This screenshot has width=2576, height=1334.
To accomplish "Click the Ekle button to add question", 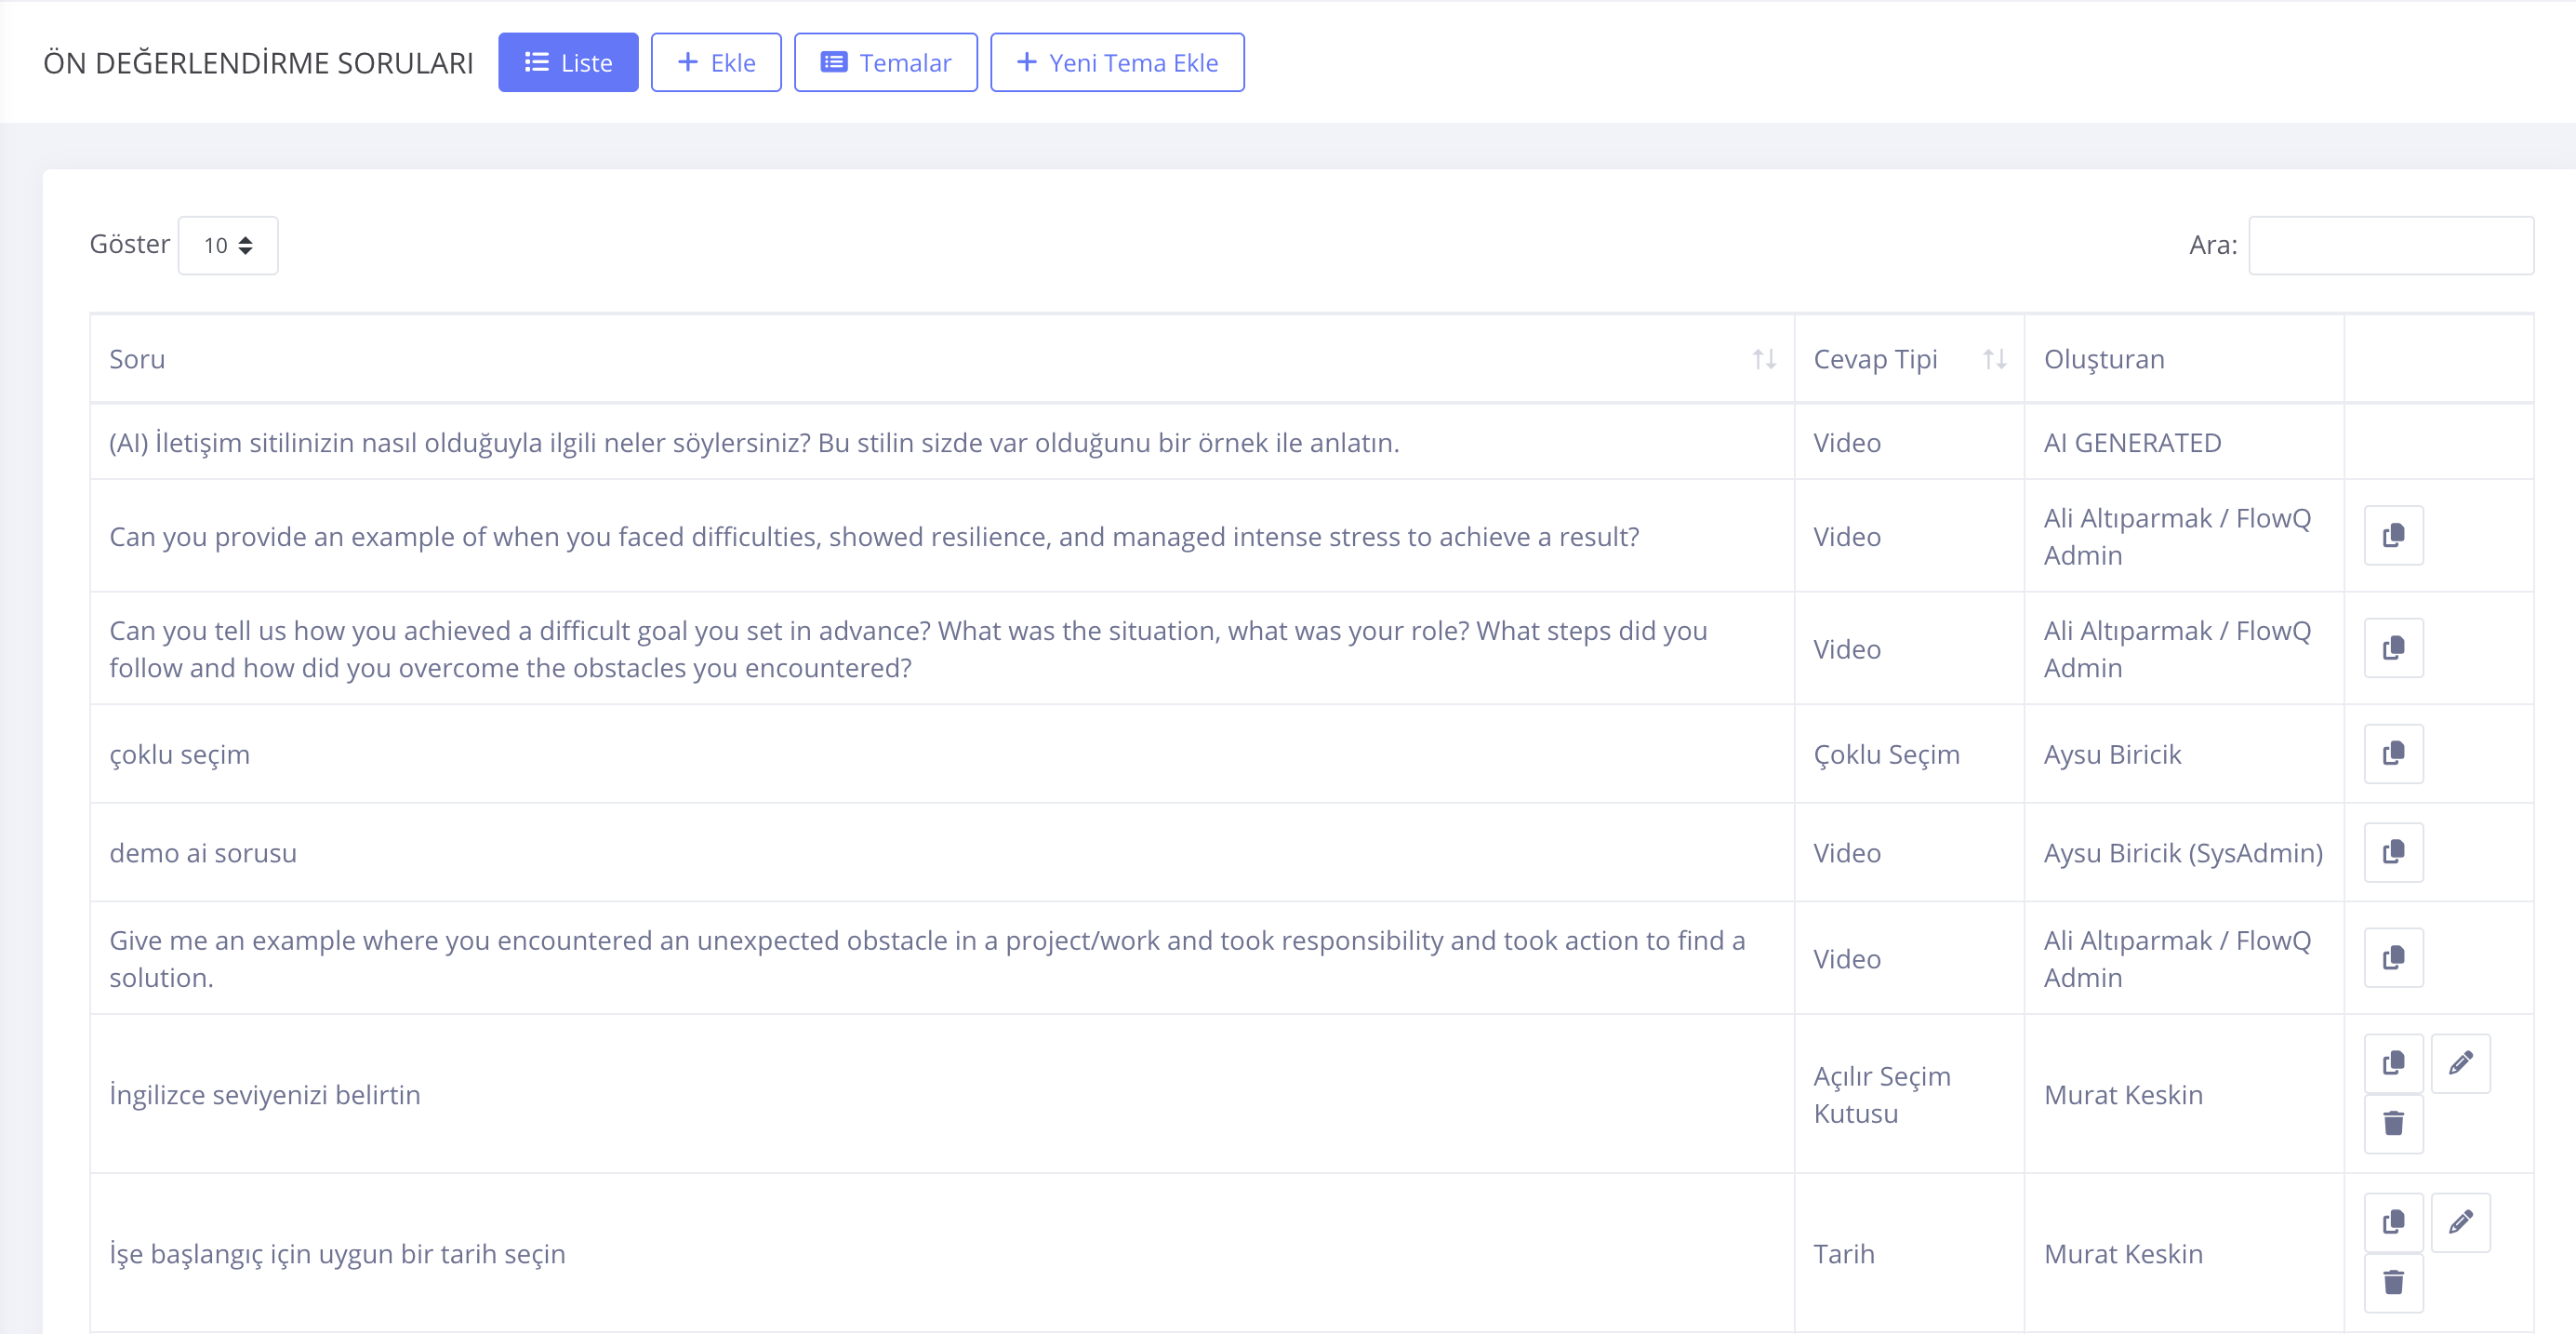I will 716,63.
